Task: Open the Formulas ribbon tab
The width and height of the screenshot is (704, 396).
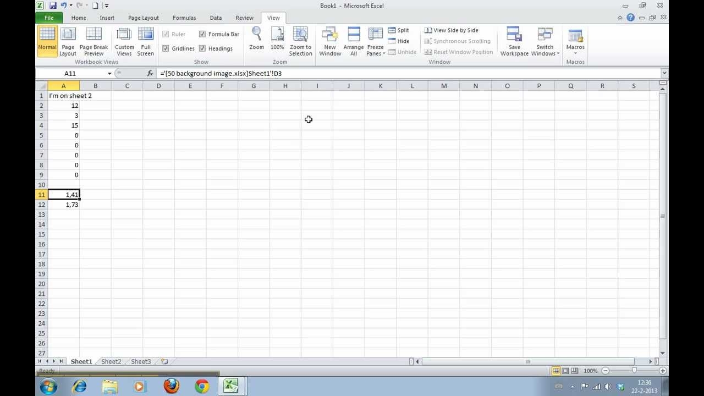Action: coord(184,18)
